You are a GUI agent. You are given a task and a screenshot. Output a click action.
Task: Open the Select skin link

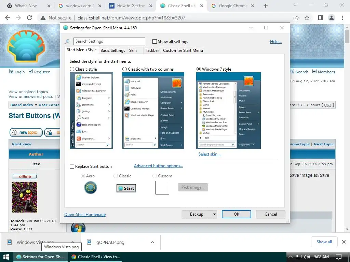pos(210,154)
